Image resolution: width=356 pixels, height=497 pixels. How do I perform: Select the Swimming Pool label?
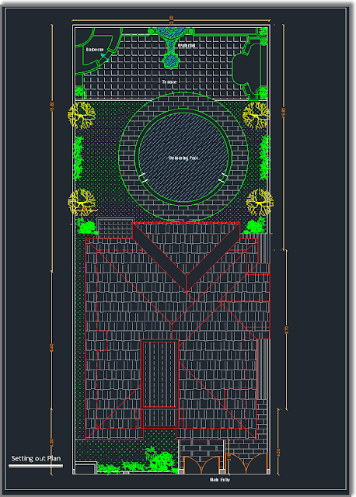pos(183,158)
